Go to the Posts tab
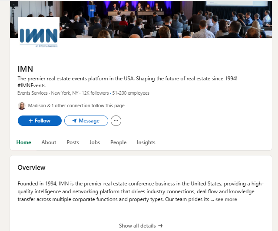This screenshot has width=278, height=231. click(73, 142)
